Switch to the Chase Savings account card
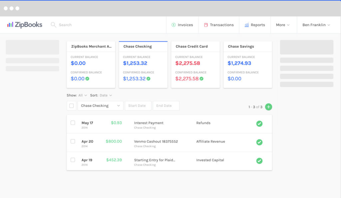 [x=247, y=64]
